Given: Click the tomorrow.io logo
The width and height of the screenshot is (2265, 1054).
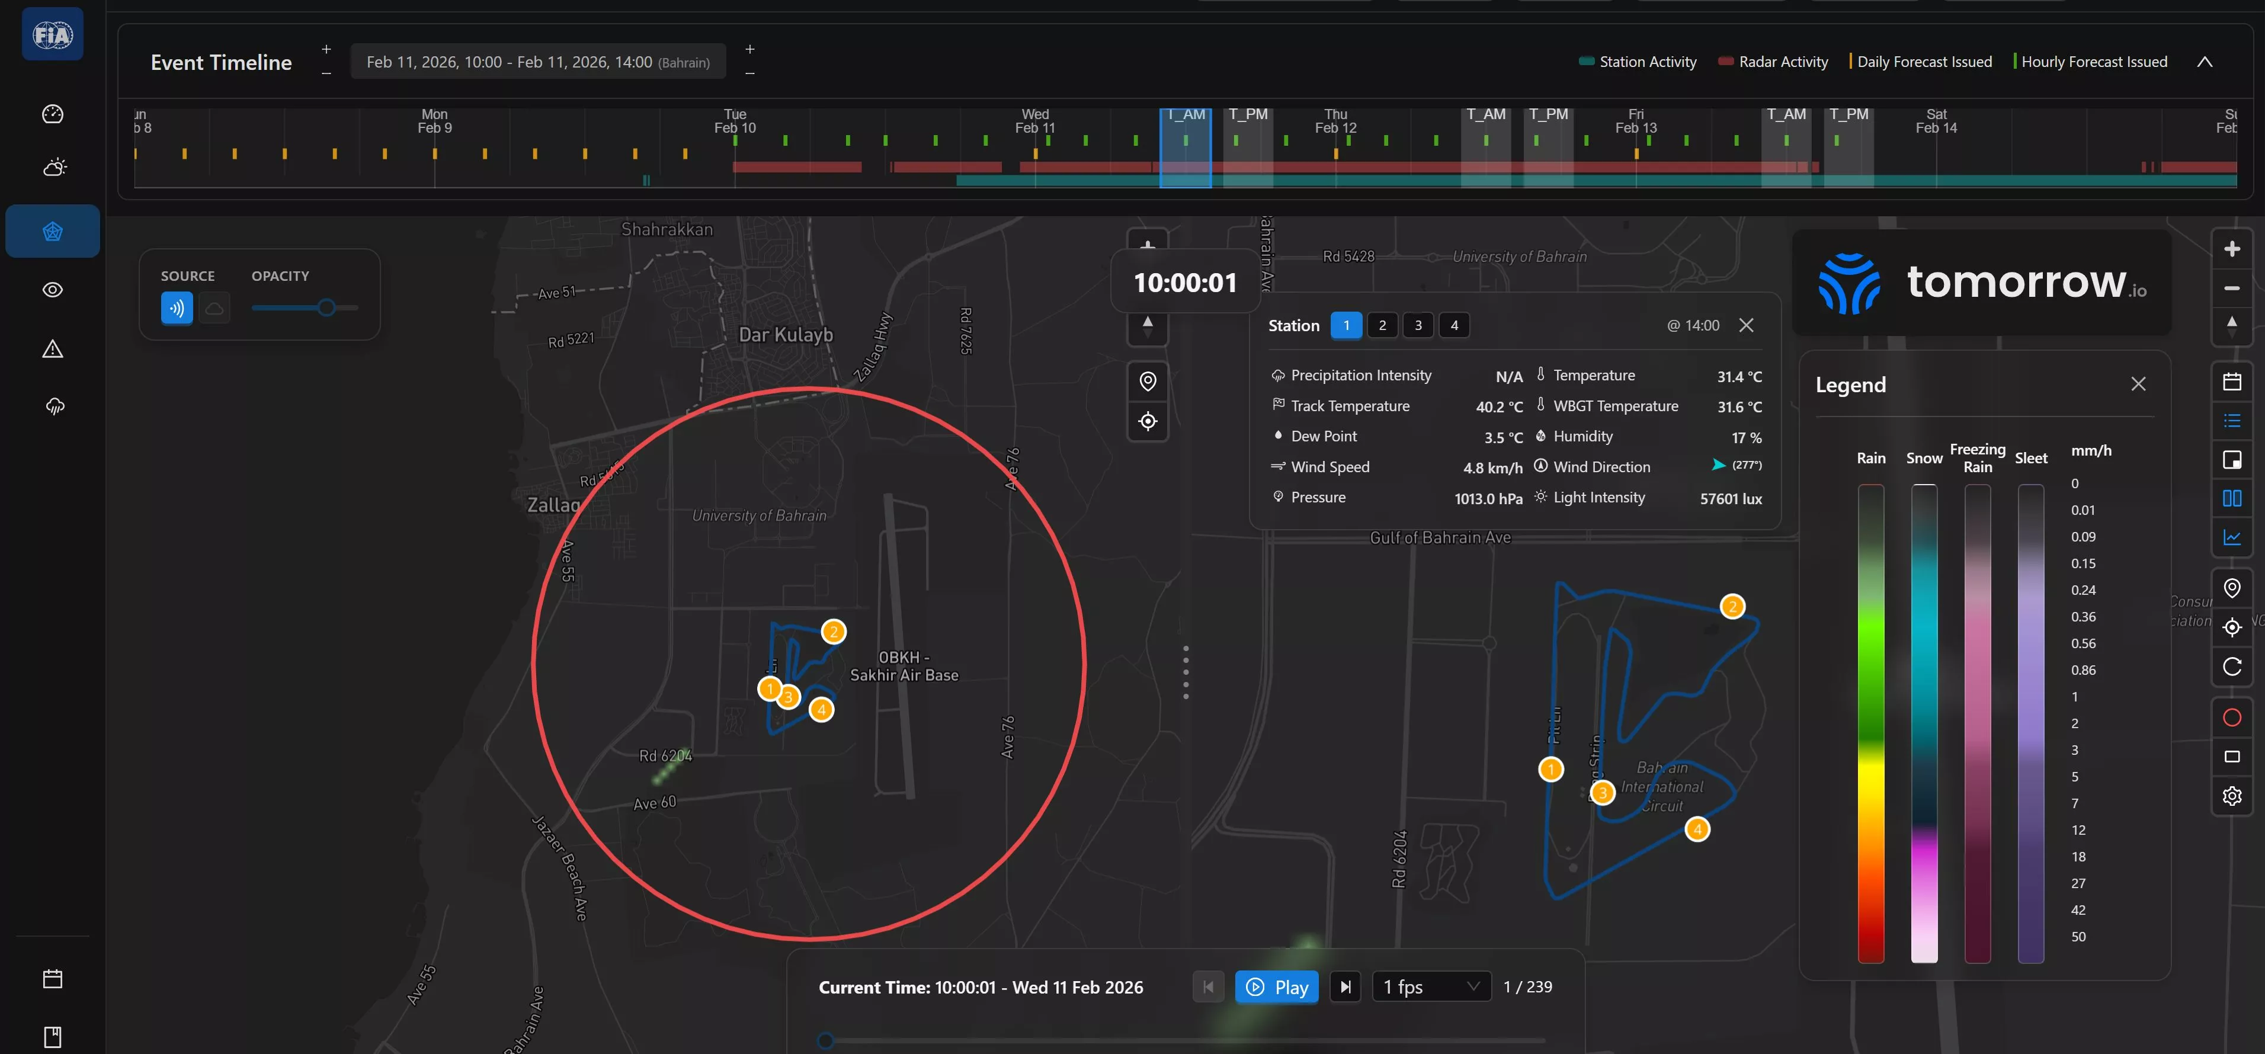Looking at the screenshot, I should pyautogui.click(x=1982, y=283).
